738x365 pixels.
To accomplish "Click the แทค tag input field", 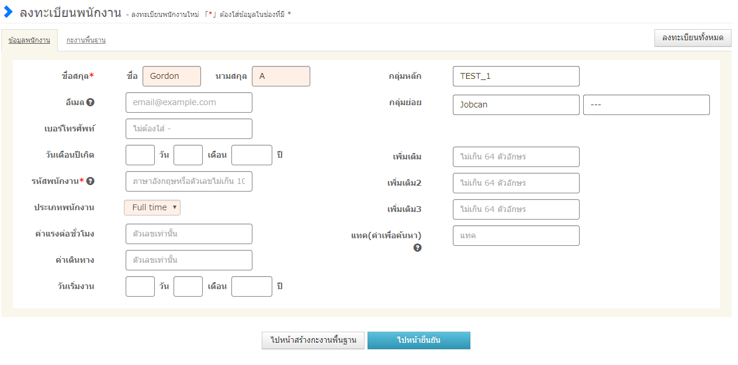I will click(516, 235).
